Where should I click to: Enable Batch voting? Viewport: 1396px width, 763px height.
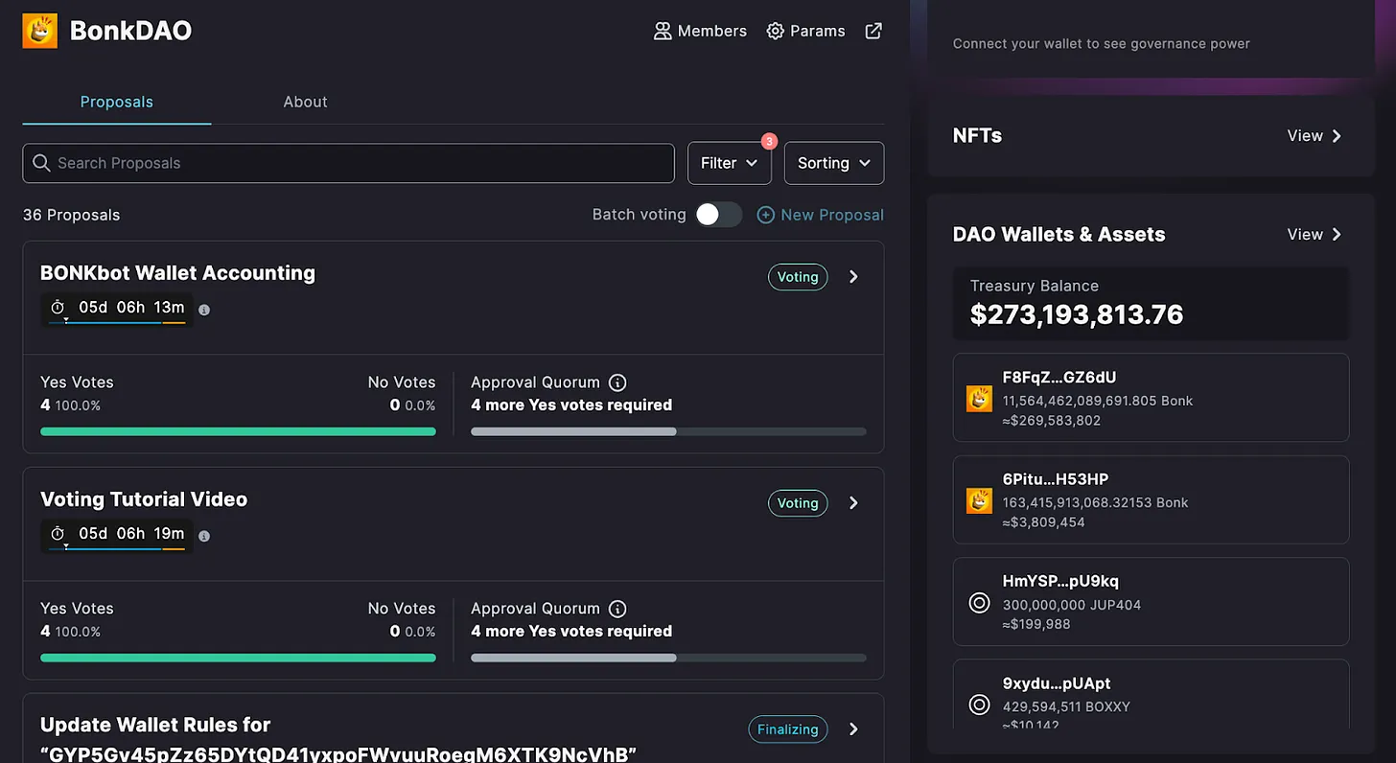tap(719, 215)
